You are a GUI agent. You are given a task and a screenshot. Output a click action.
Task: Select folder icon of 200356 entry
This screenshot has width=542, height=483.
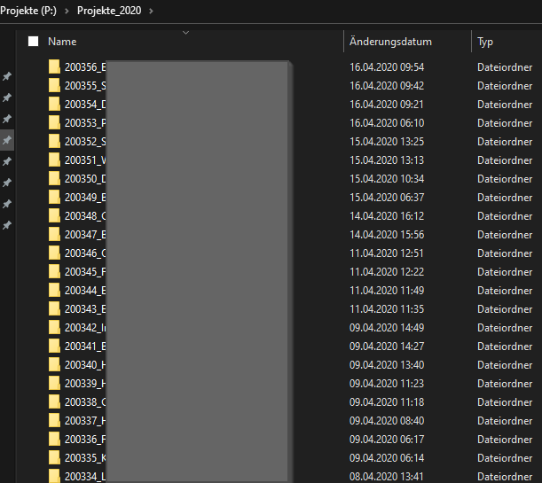click(54, 66)
